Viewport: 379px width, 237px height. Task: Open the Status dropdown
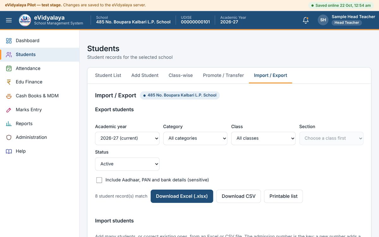tap(127, 164)
